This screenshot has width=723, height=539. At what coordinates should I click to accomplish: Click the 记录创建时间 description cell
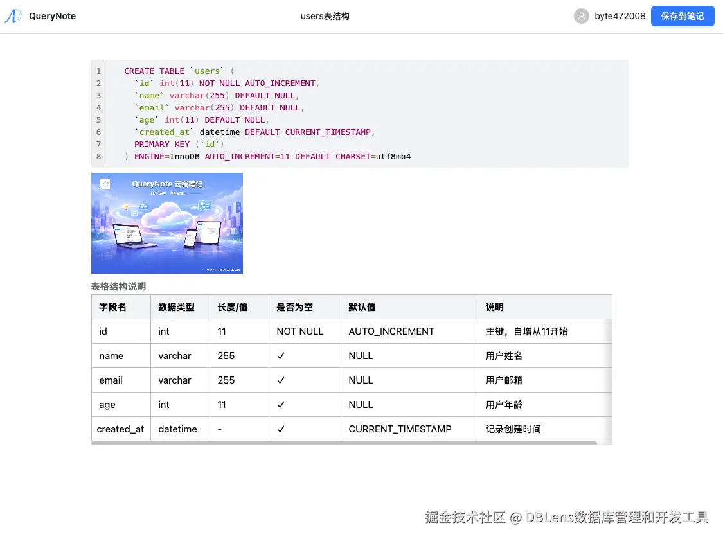pos(545,429)
